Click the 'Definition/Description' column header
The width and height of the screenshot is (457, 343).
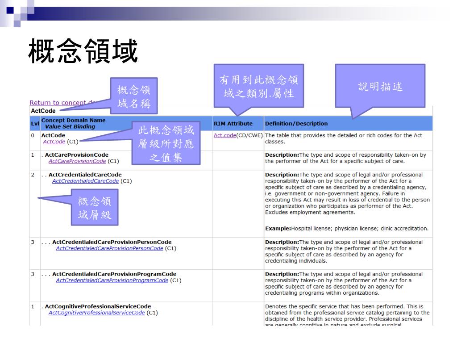pyautogui.click(x=296, y=124)
